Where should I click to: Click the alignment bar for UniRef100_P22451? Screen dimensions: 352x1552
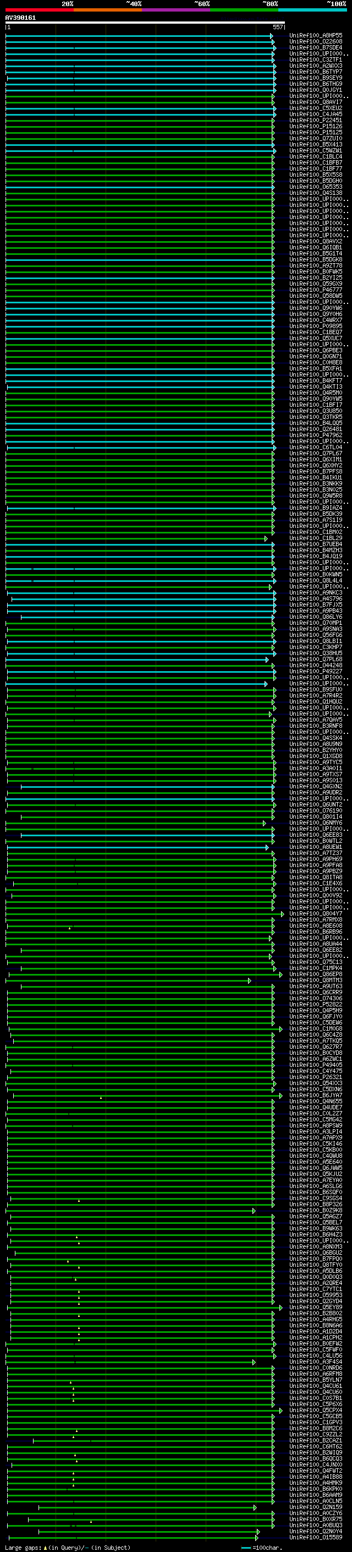tap(140, 121)
